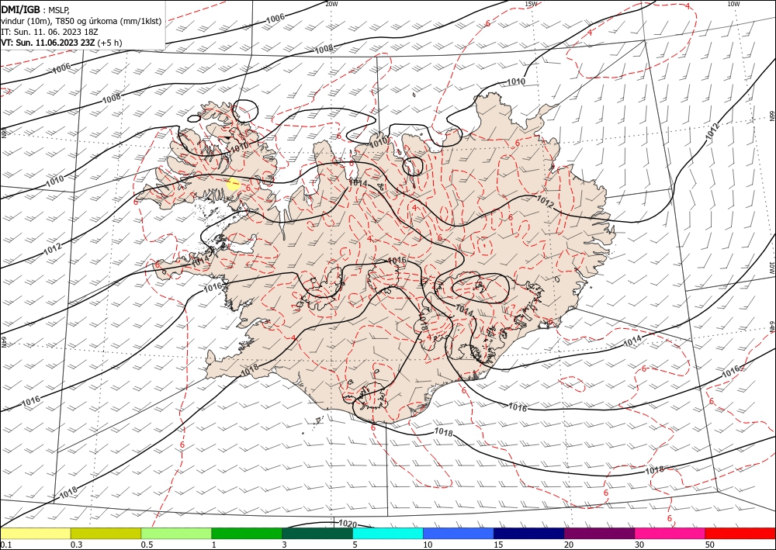Click the light green 0.5–1 legend swatch
This screenshot has height=550, width=776.
pos(176,533)
